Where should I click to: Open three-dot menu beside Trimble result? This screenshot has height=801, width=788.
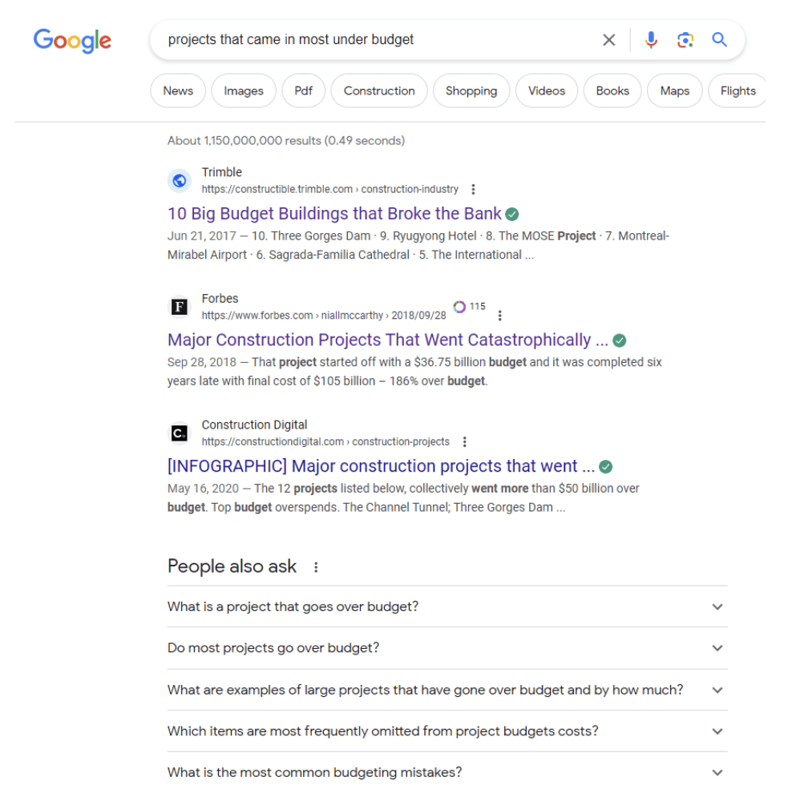click(x=473, y=190)
